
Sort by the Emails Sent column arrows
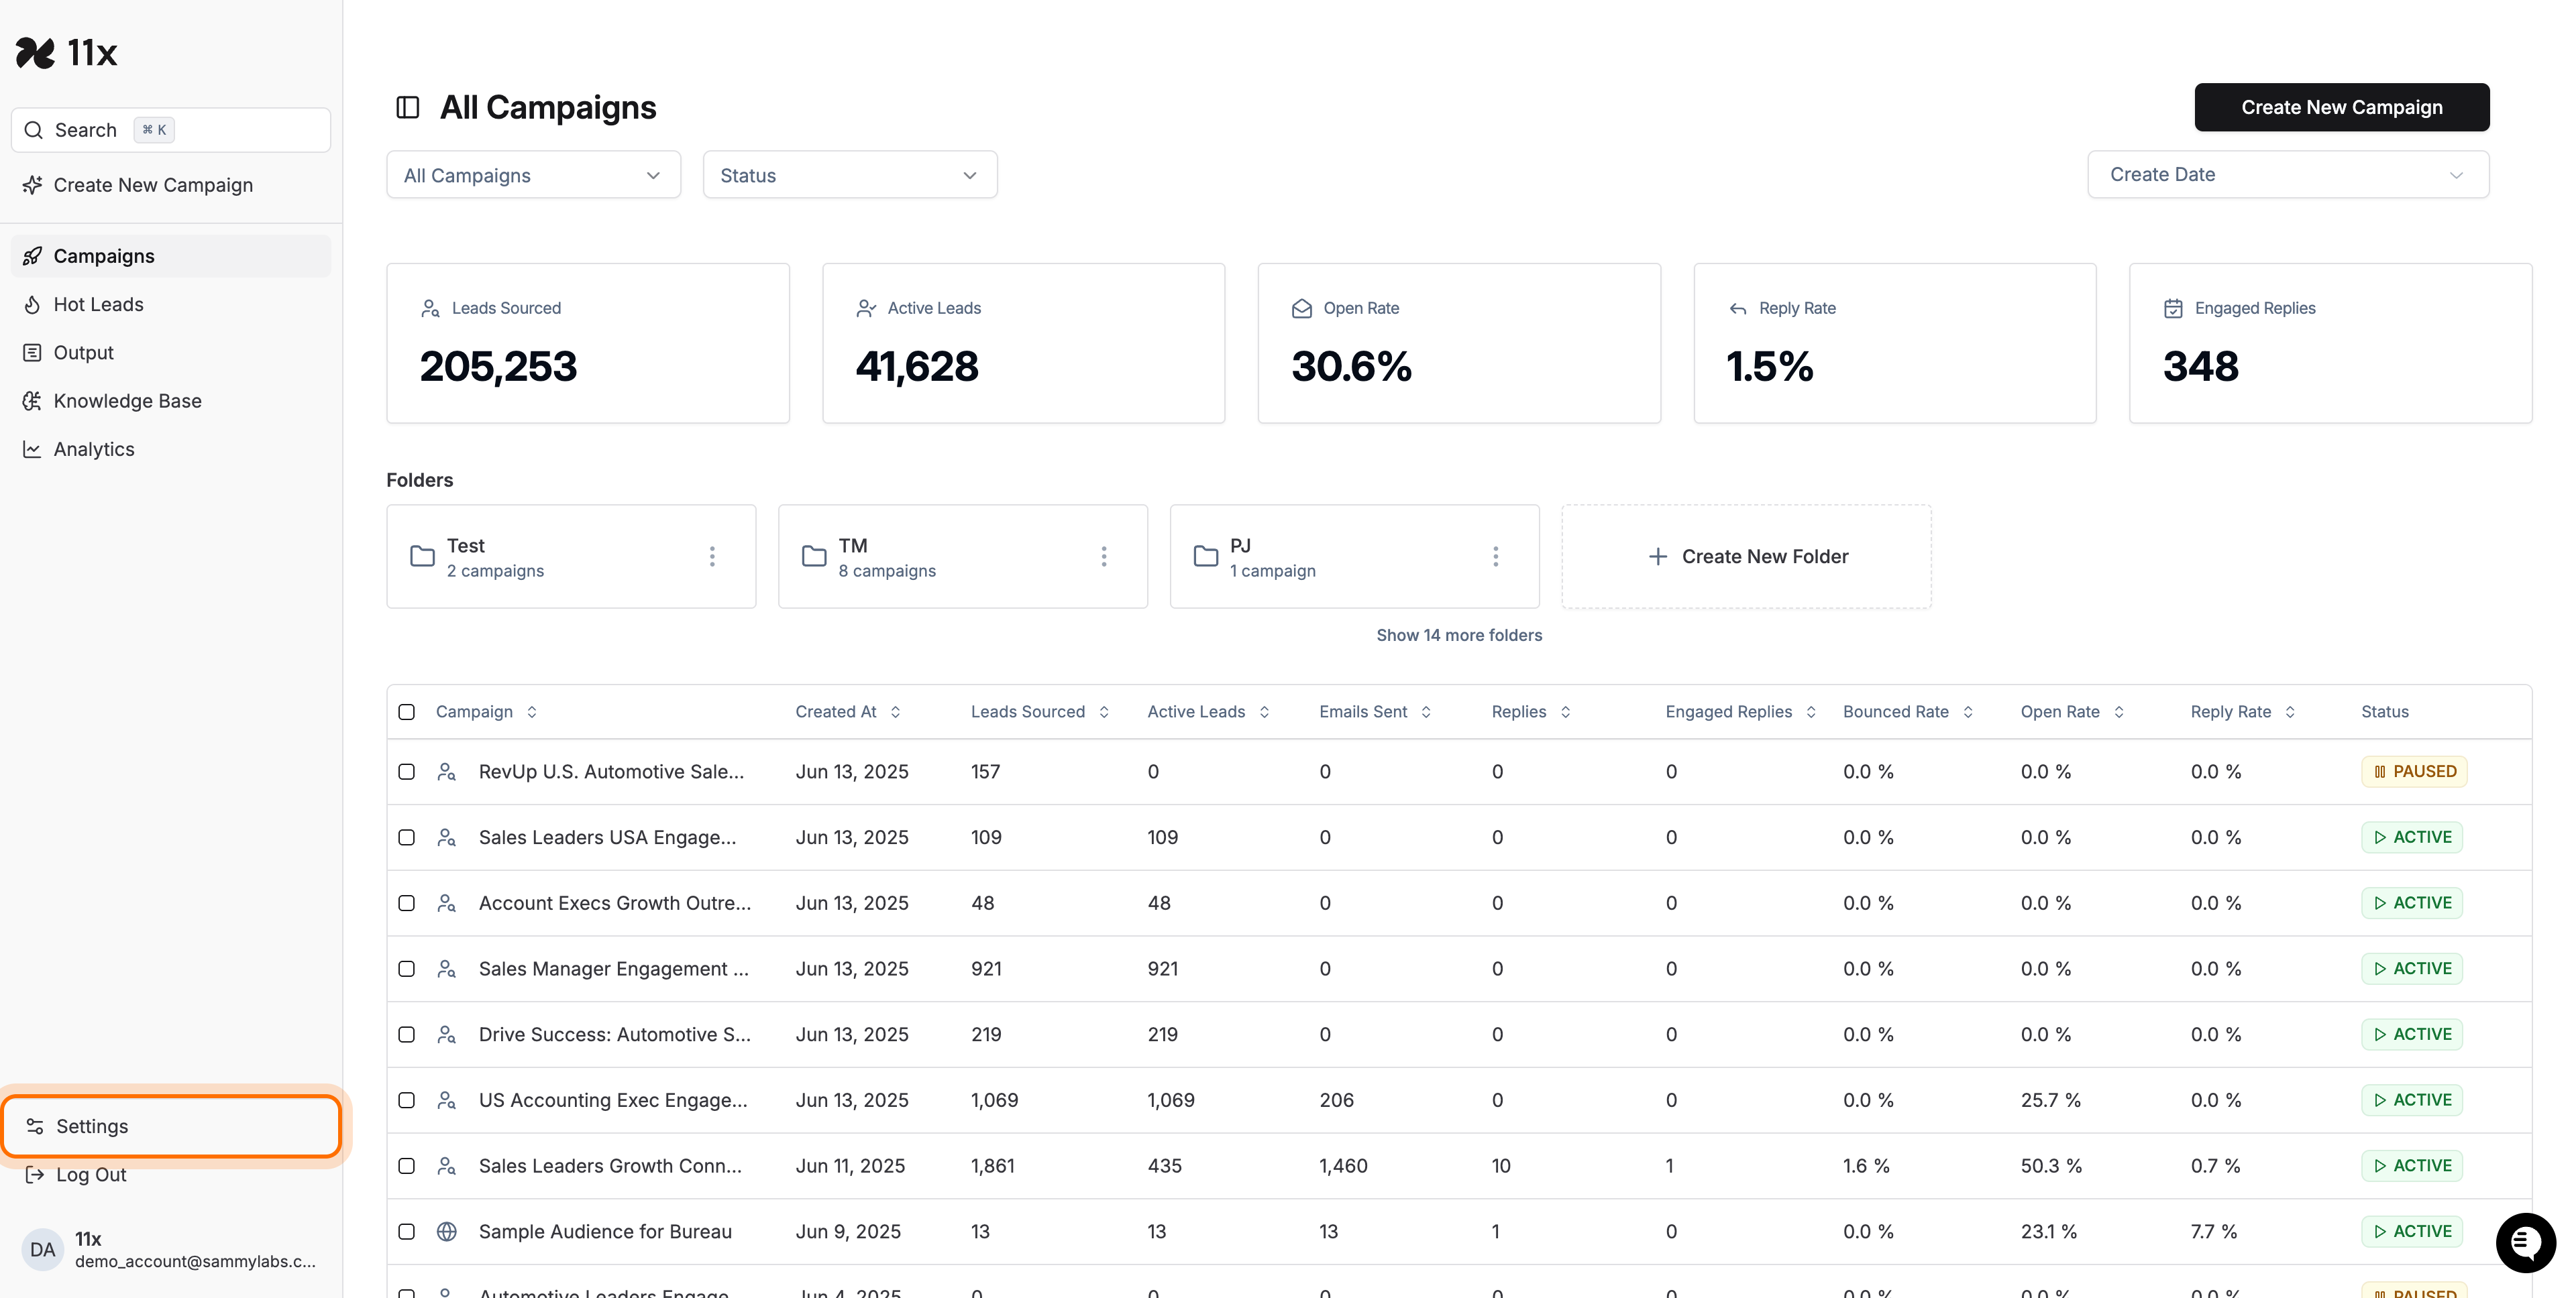click(1426, 711)
